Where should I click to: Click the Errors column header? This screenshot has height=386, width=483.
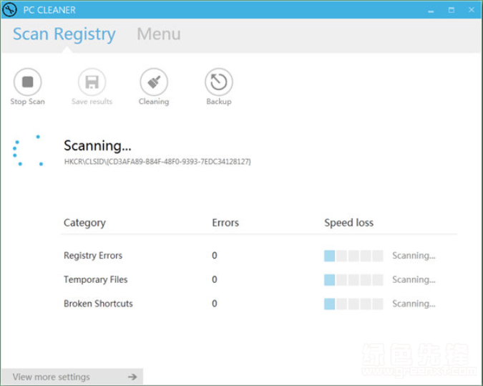click(x=225, y=223)
